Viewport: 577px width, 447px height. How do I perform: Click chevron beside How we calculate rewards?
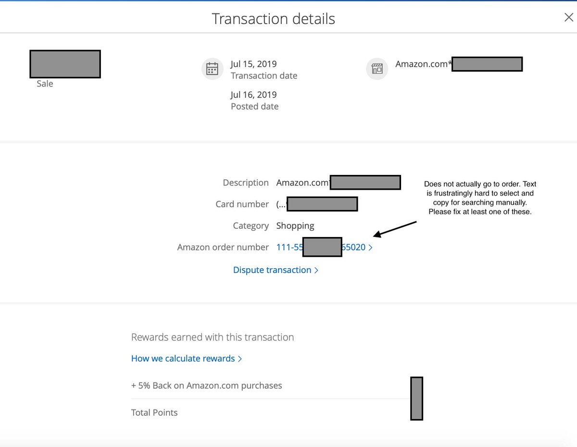pos(239,359)
